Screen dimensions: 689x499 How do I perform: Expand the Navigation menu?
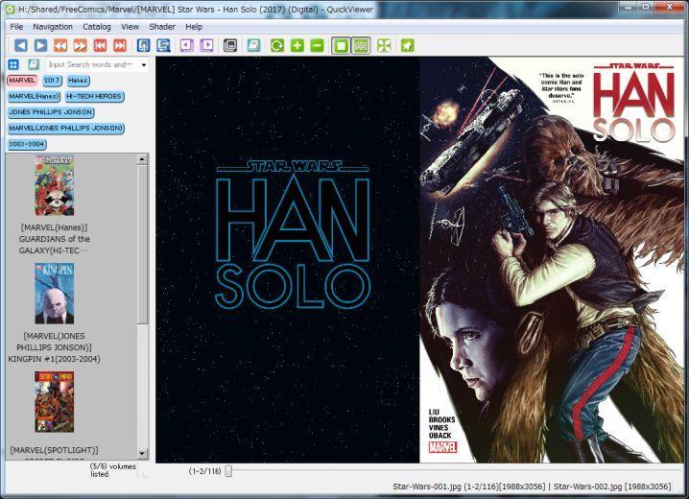[x=53, y=27]
